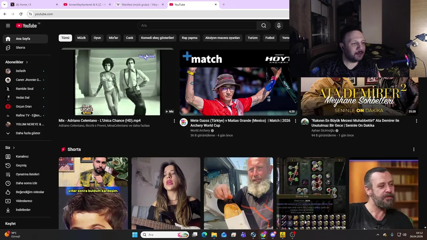Select the Rap yapma chip
Image resolution: width=427 pixels, height=240 pixels.
[x=189, y=38]
